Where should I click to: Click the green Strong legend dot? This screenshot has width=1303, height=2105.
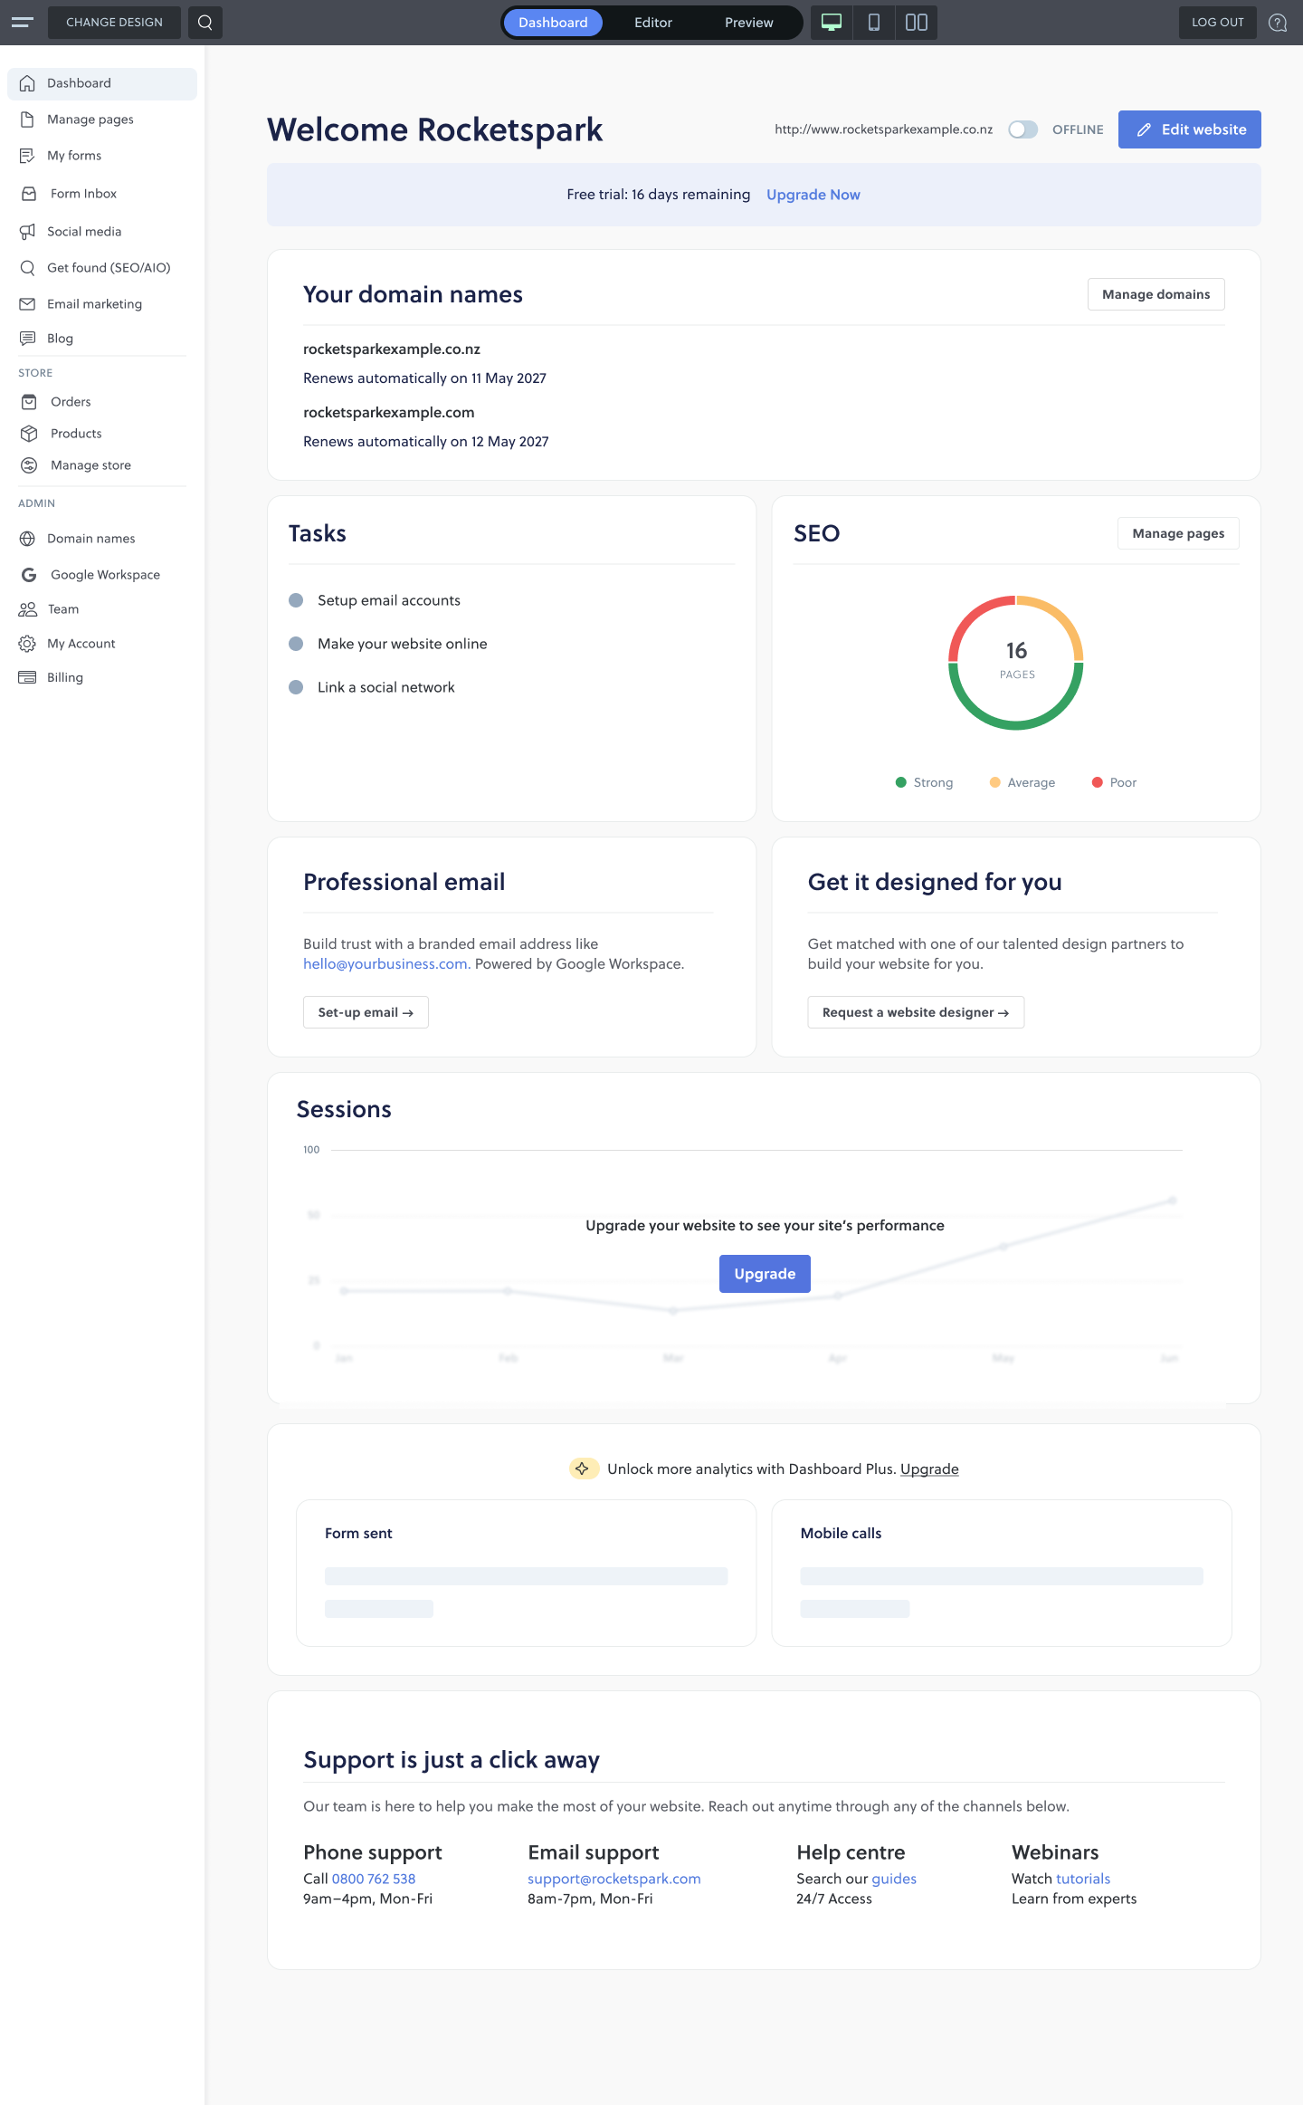pyautogui.click(x=900, y=782)
